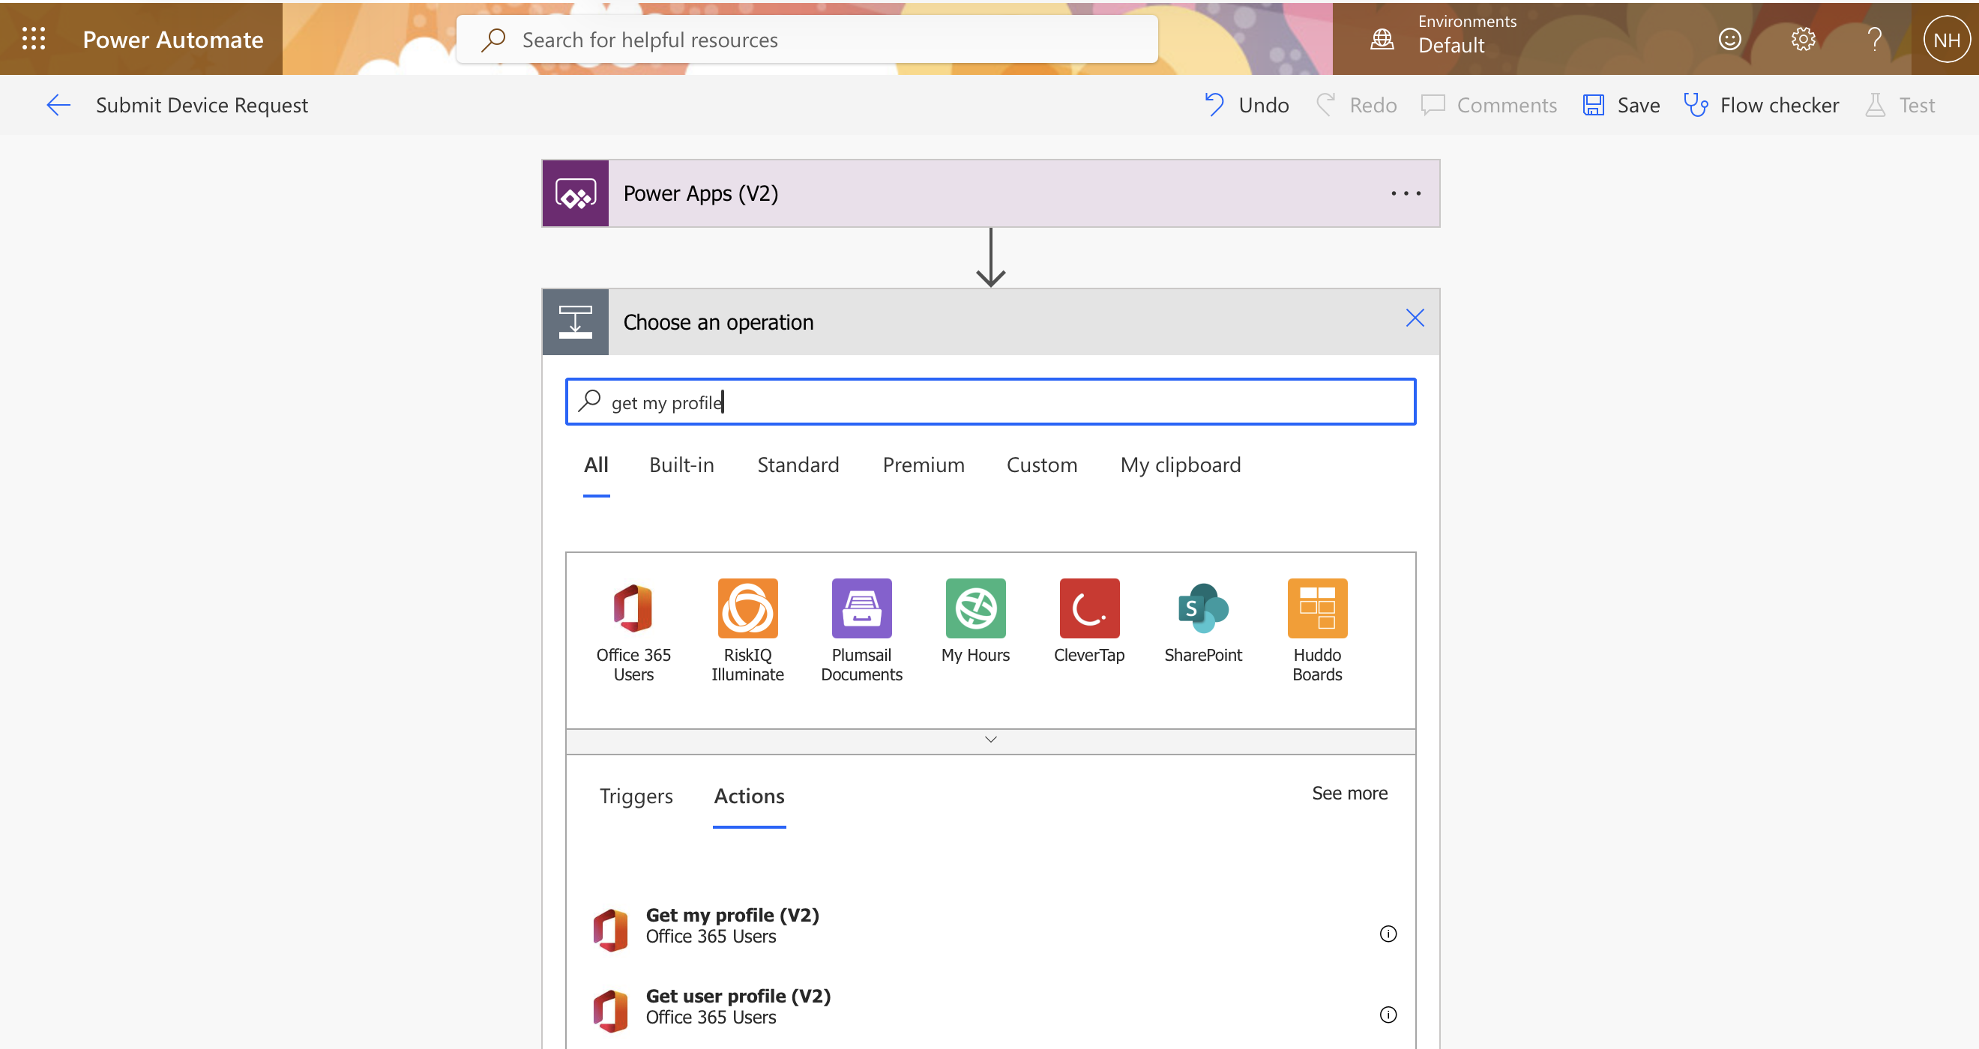Open the NH account avatar menu

(1947, 39)
